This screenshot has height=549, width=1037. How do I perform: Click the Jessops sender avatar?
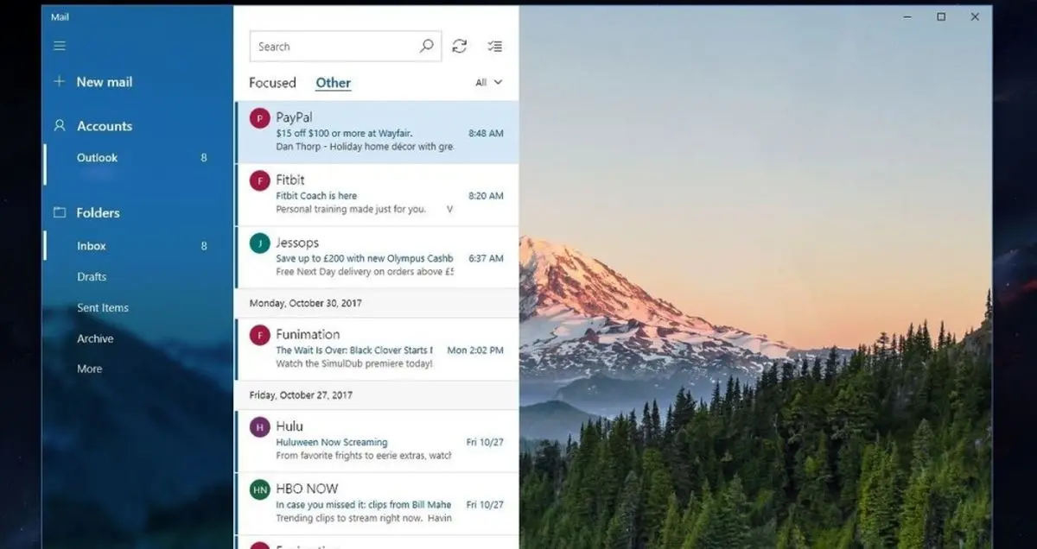(x=259, y=243)
